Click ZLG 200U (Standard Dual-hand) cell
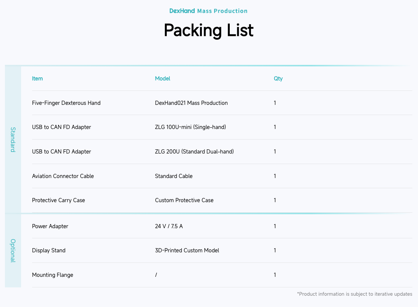418x307 pixels. coord(194,152)
